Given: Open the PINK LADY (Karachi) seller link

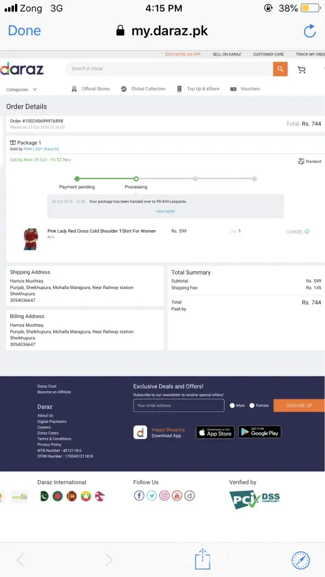Looking at the screenshot, I should tap(41, 149).
